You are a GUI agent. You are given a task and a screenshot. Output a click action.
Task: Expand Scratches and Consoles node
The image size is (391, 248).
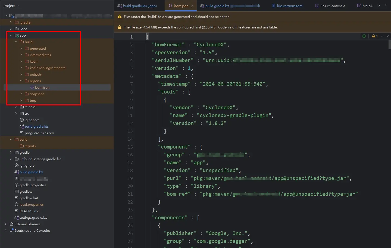pos(6,230)
